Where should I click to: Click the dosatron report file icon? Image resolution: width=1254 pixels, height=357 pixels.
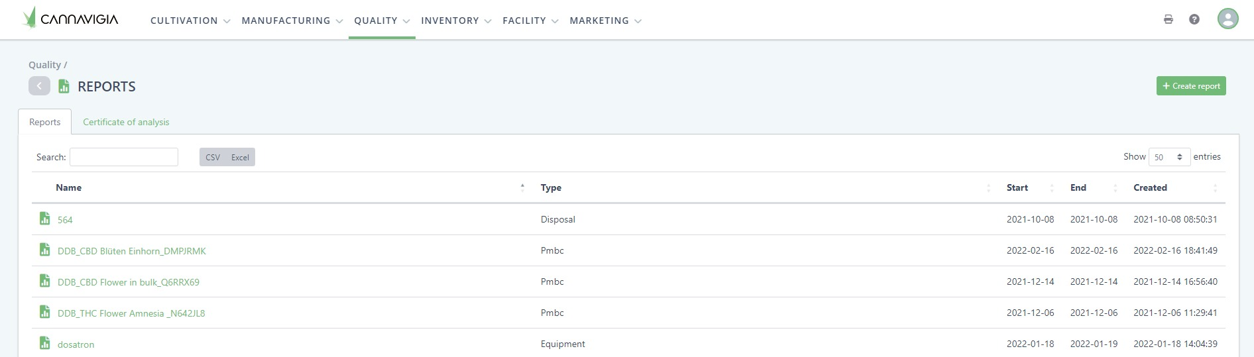tap(44, 343)
